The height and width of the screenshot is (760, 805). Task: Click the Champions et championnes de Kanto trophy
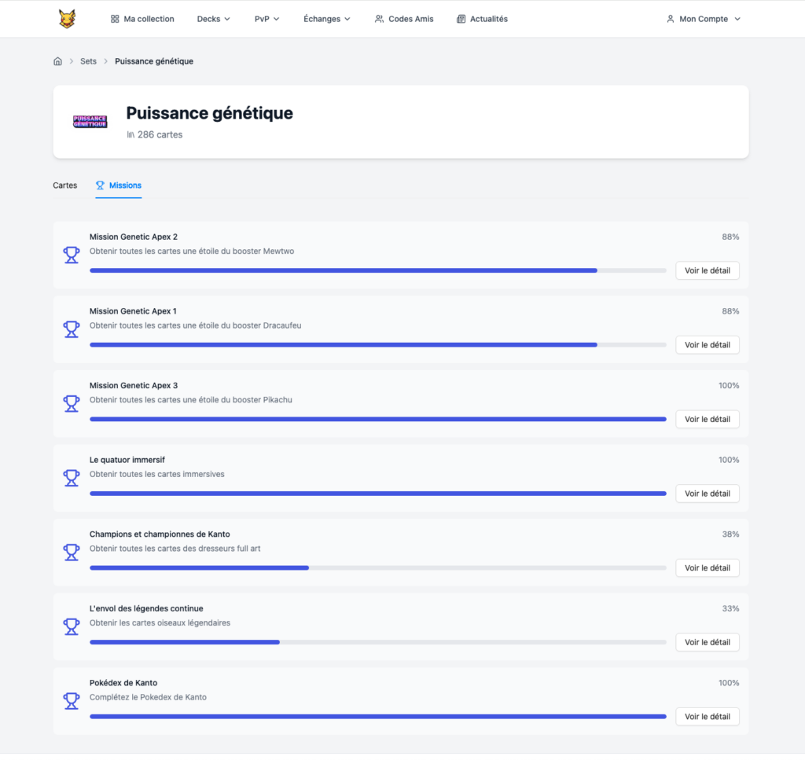point(72,553)
